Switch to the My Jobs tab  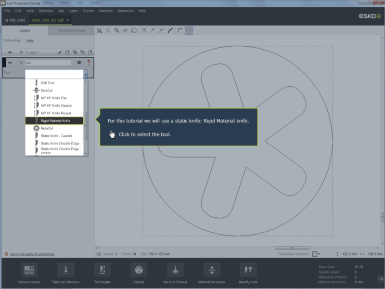coord(15,20)
